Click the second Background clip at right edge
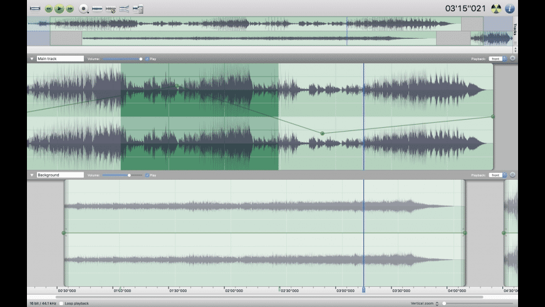Viewport: 545px width, 307px height. pyautogui.click(x=511, y=233)
